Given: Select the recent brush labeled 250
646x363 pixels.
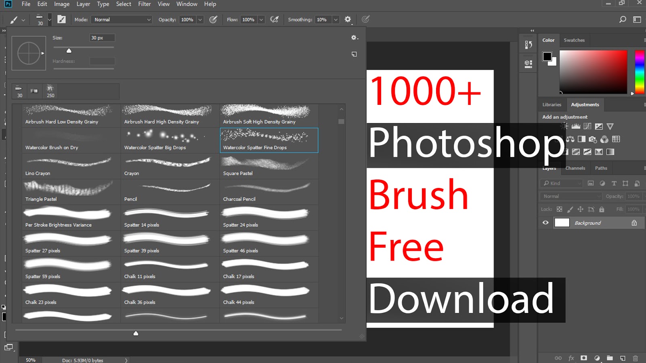Looking at the screenshot, I should pyautogui.click(x=50, y=91).
